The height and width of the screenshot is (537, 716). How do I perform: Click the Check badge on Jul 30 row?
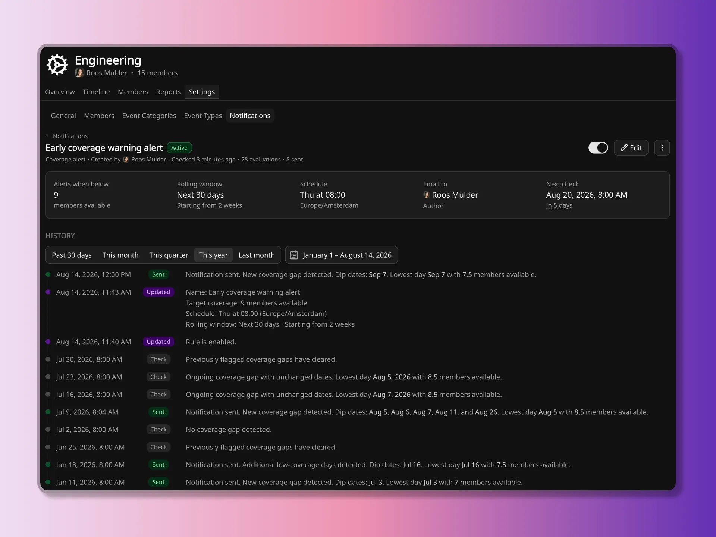[158, 359]
